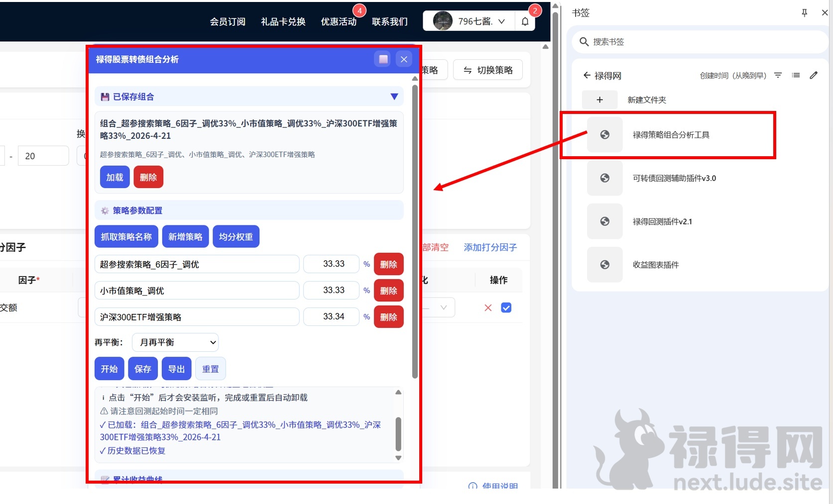
Task: Edit the 沪深300ETF增强策略 name field
Action: pyautogui.click(x=197, y=317)
